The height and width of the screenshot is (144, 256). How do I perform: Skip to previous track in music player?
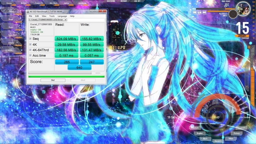pyautogui.click(x=194, y=12)
